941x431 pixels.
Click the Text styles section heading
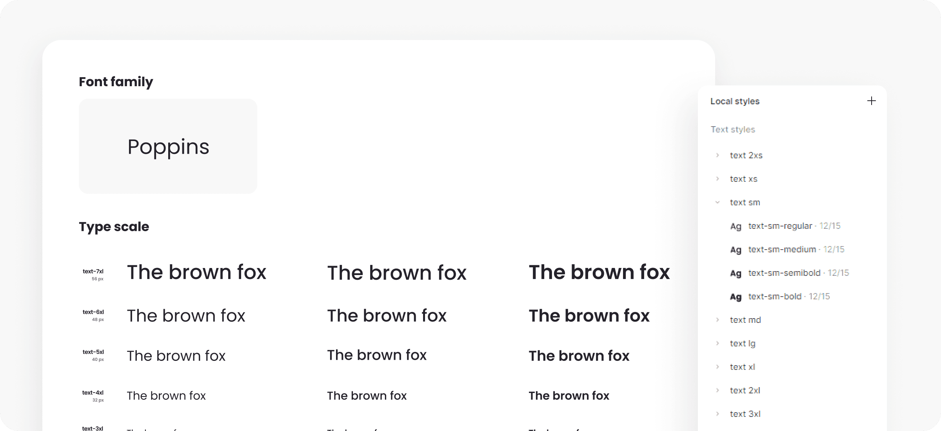[732, 130]
